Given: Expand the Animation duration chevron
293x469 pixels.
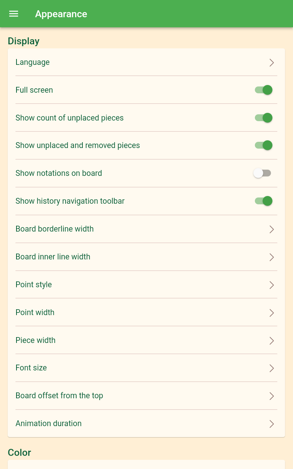Looking at the screenshot, I should pos(271,424).
